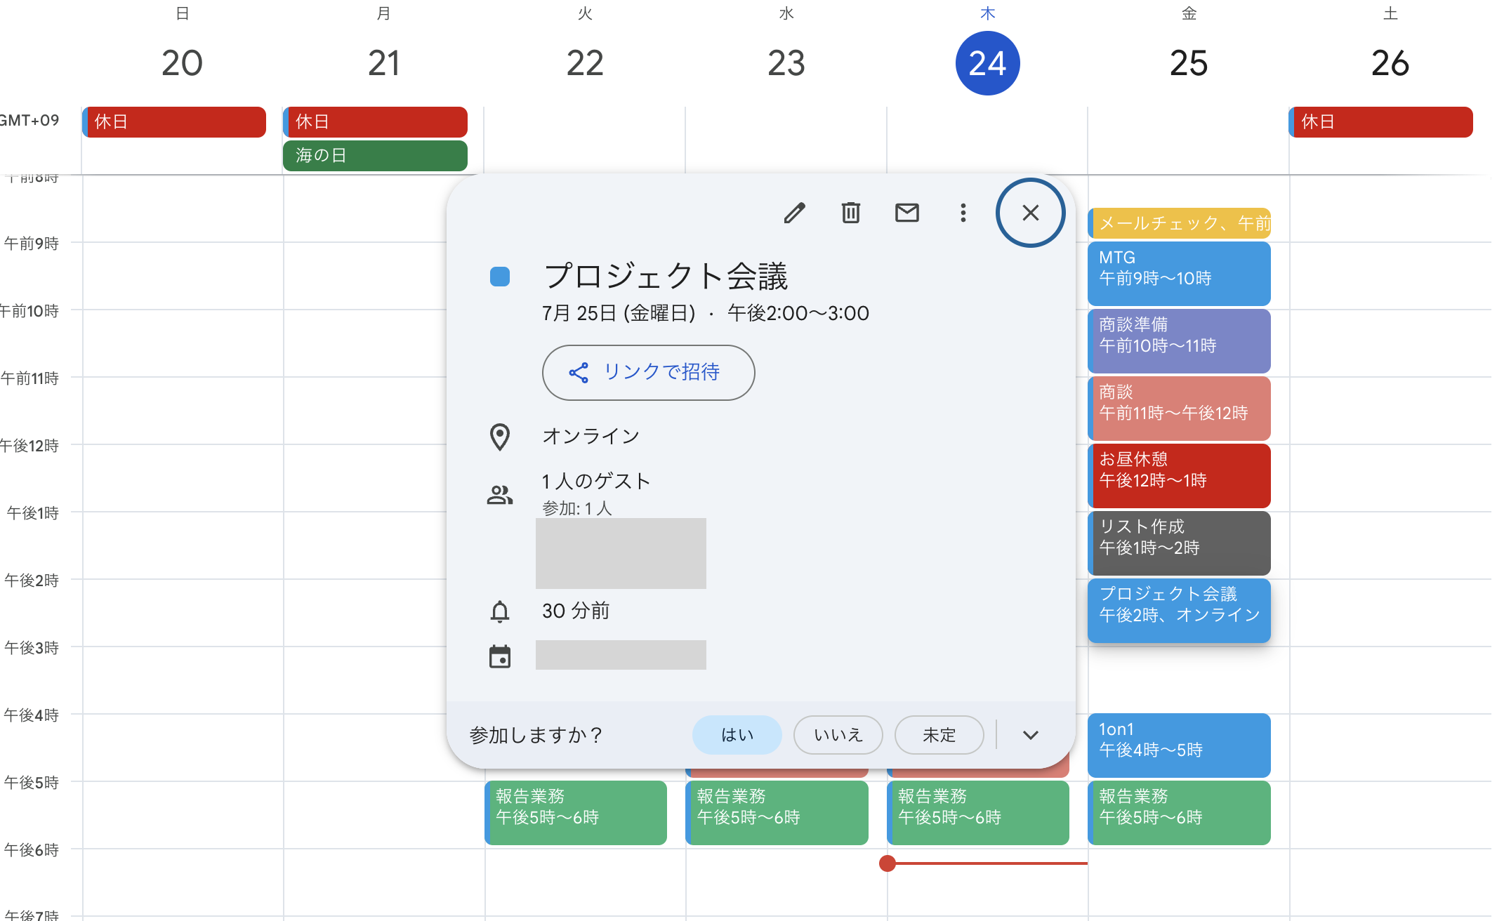Select はい to confirm attendance
The height and width of the screenshot is (921, 1497).
(737, 734)
